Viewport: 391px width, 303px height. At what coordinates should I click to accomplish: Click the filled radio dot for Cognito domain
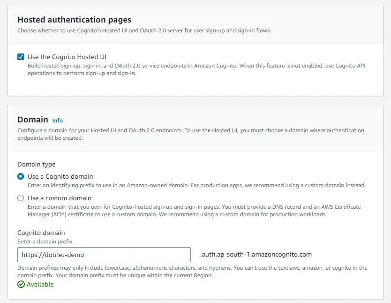point(20,177)
